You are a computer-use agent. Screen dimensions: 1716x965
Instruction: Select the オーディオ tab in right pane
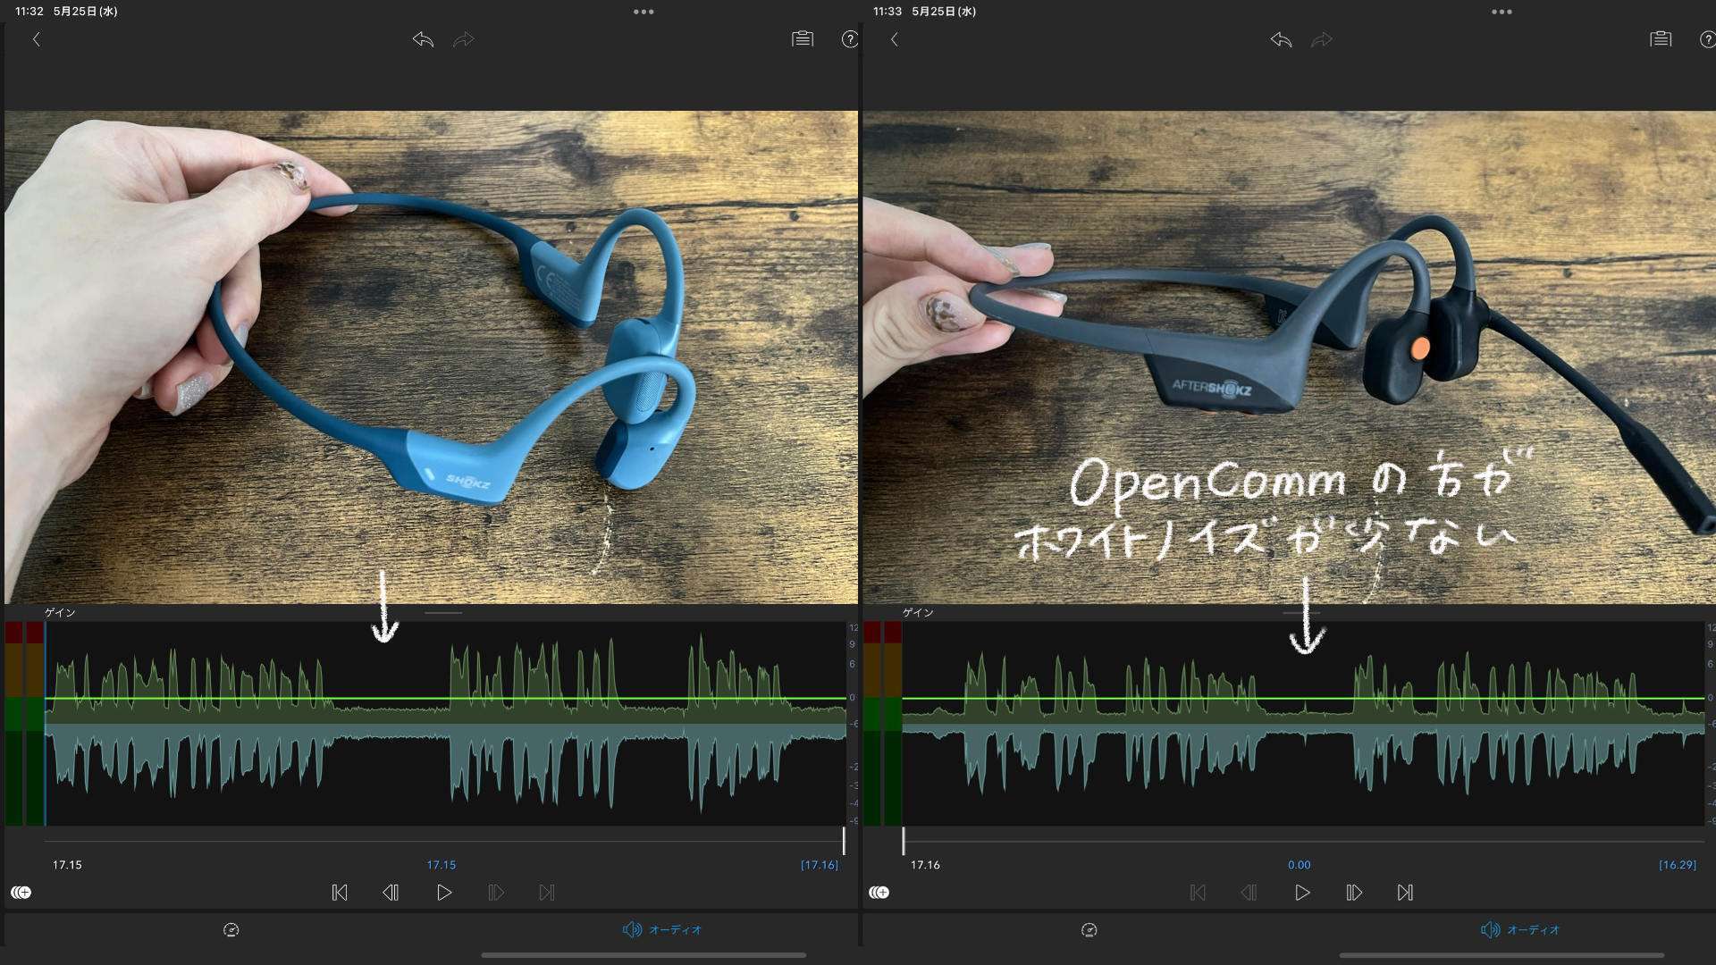click(1520, 930)
